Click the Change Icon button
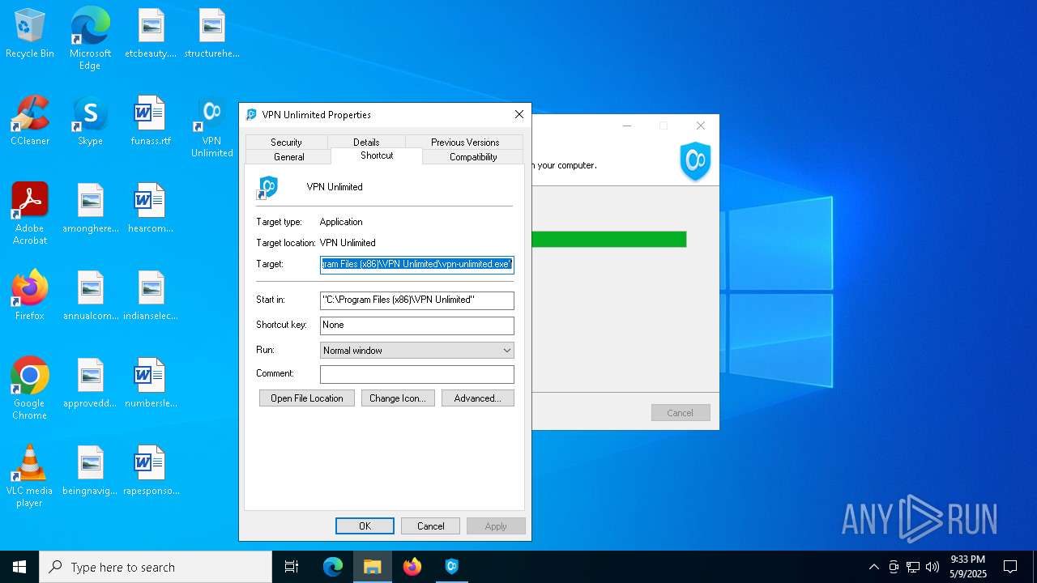This screenshot has width=1037, height=583. click(x=397, y=398)
